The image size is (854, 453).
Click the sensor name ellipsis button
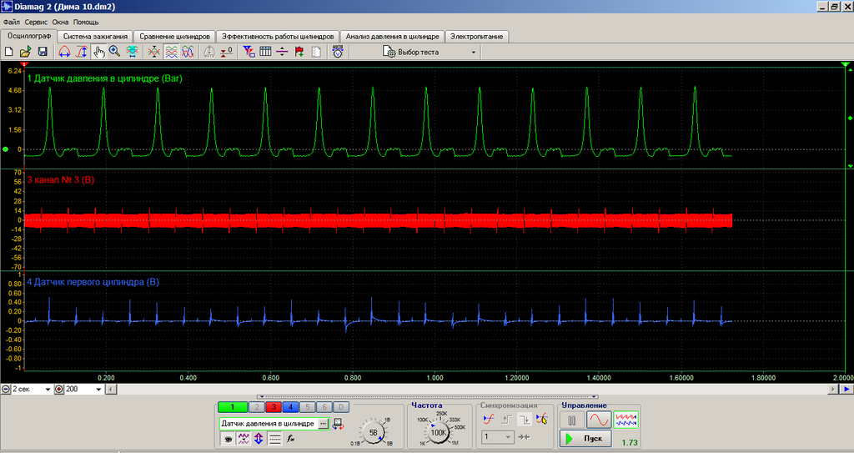324,424
